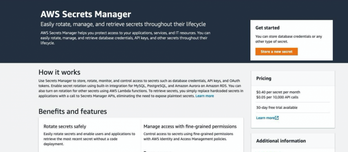Select the Benefits and features heading
The image size is (348, 152).
coord(72,111)
